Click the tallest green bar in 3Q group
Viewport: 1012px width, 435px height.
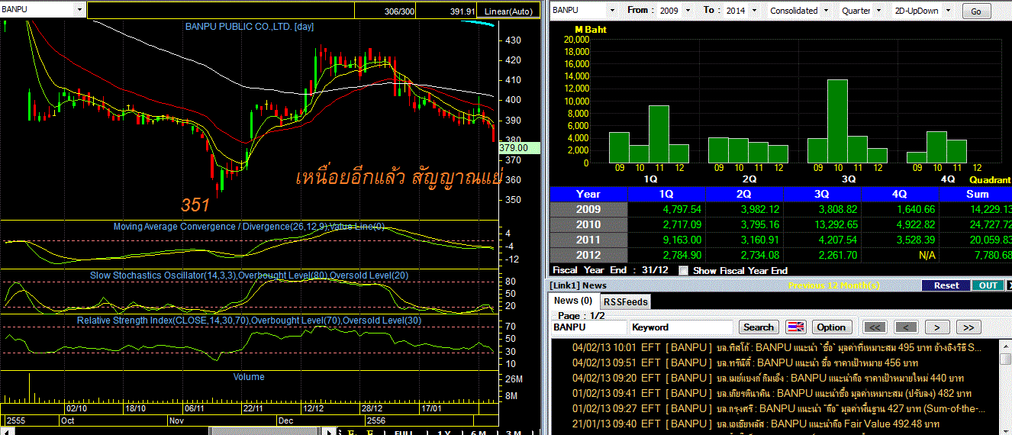(x=837, y=121)
